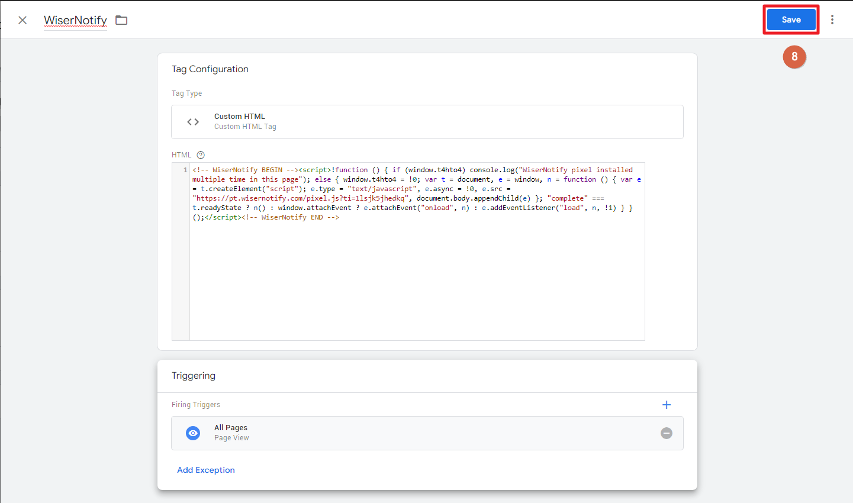Click the Custom HTML Tag subtitle
Viewport: 853px width, 503px height.
click(x=245, y=127)
